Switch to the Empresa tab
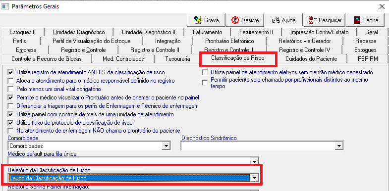Screen dimensions: 389x191 click(26, 50)
